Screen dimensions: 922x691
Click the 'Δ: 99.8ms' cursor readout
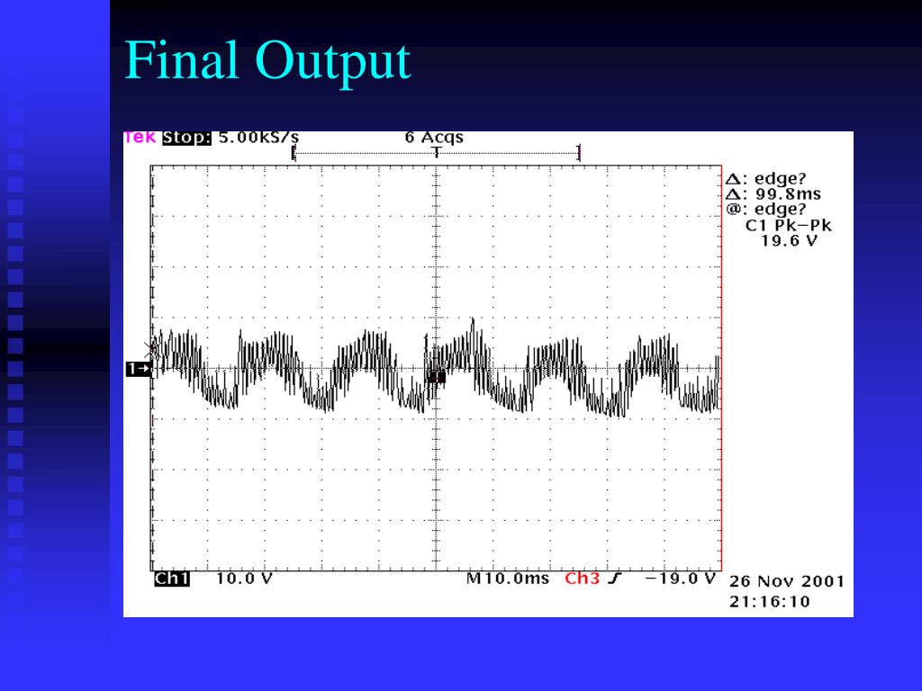pyautogui.click(x=773, y=194)
